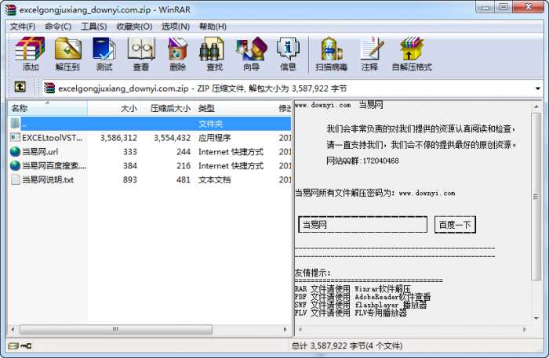
Task: Click the 当易网百度搜索 shortcut globe icon
Action: [15, 165]
